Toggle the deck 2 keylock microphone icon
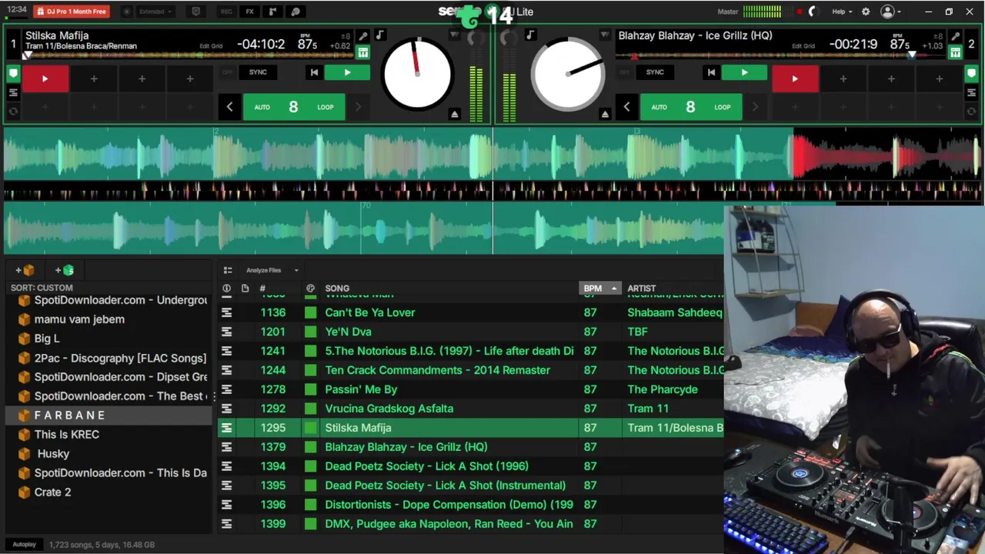Viewport: 985px width, 554px height. click(955, 36)
